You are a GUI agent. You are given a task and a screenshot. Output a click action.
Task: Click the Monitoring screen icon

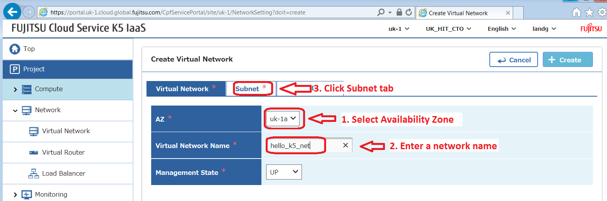coord(26,194)
